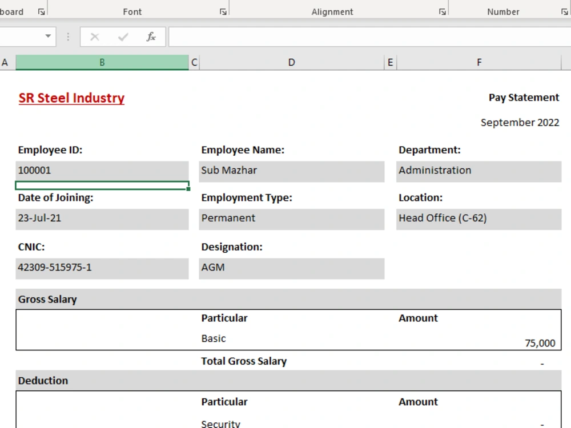Screen dimensions: 571x428
Task: Select the September 2022 cell
Action: pyautogui.click(x=520, y=122)
